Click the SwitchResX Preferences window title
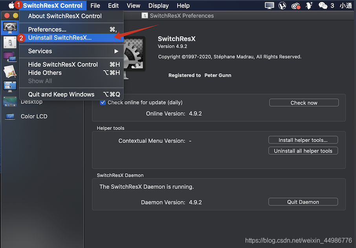The height and width of the screenshot is (248, 356). click(182, 16)
